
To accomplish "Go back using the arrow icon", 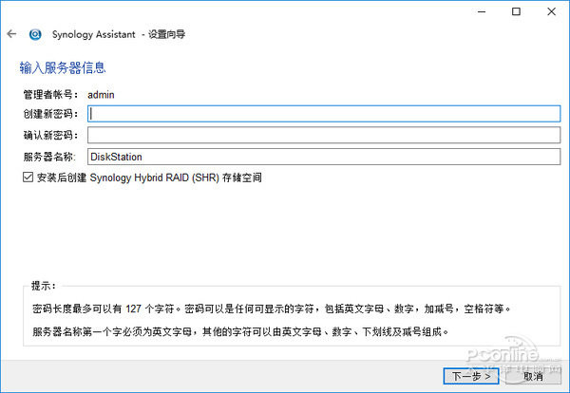I will [x=11, y=34].
